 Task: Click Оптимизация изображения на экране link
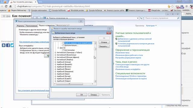pyautogui.click(x=131, y=79)
